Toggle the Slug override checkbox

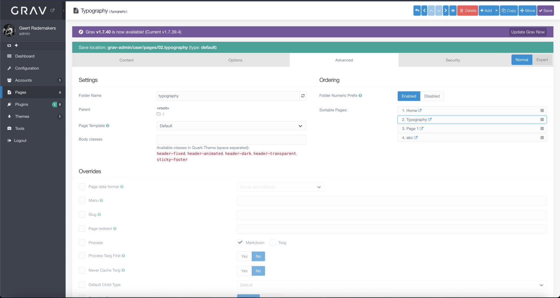point(82,215)
